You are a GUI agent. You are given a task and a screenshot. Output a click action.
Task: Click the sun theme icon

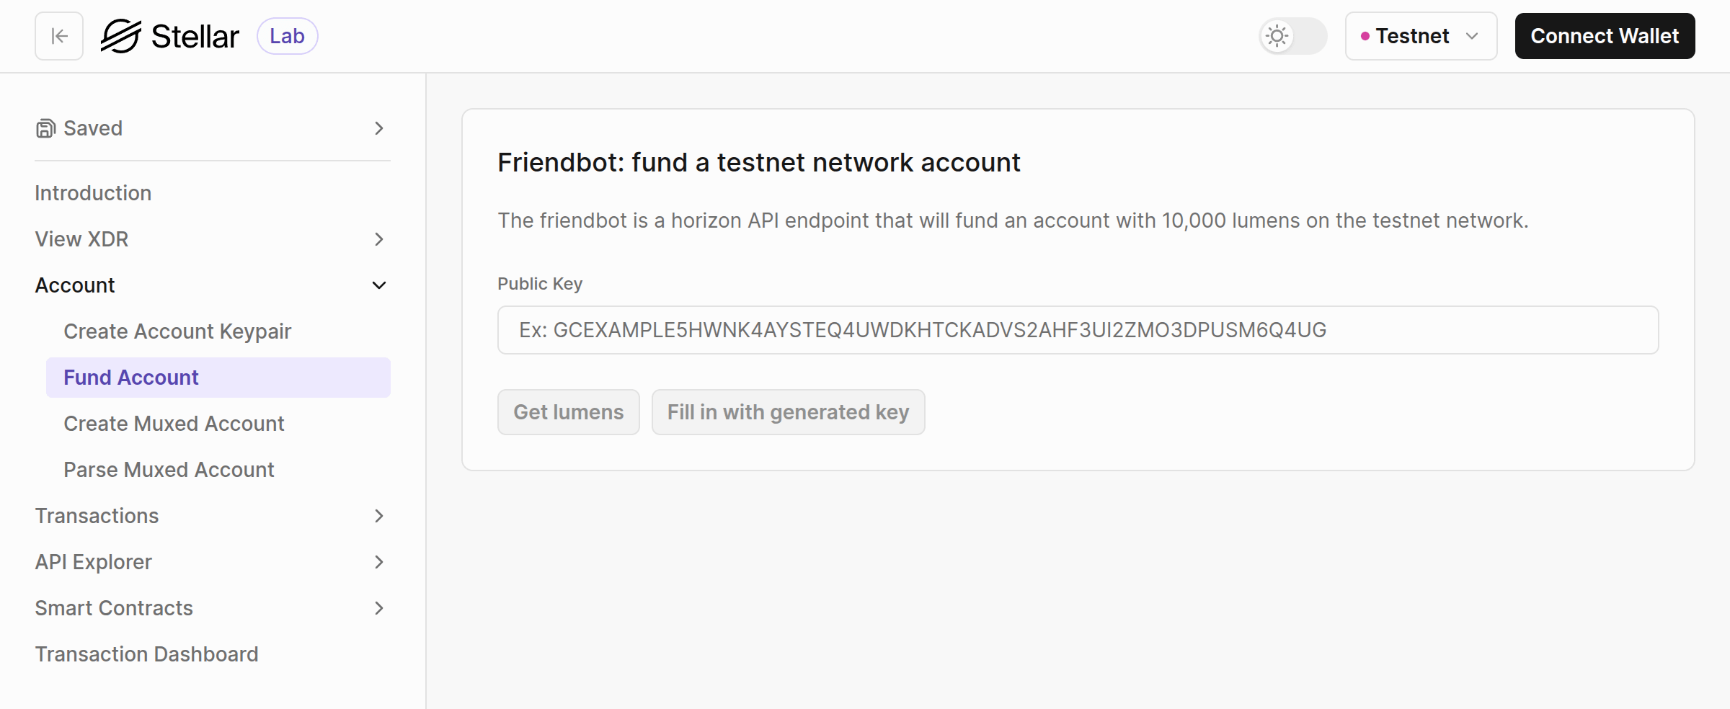[x=1277, y=35]
